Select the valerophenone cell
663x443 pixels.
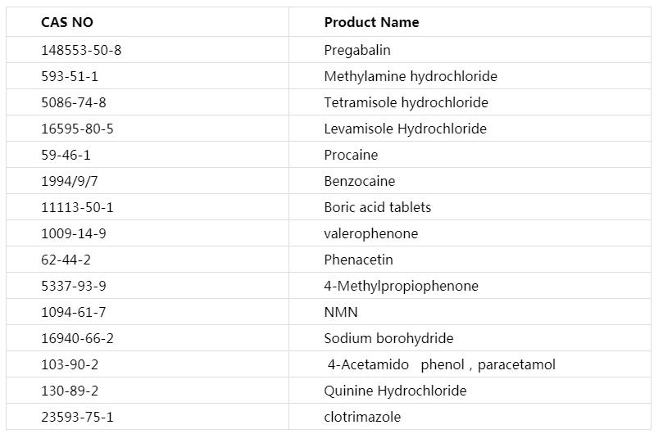coord(370,233)
